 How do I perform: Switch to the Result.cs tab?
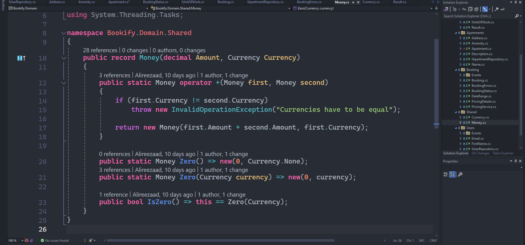click(399, 2)
